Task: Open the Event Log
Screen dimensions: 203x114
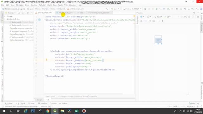Action: (194, 104)
